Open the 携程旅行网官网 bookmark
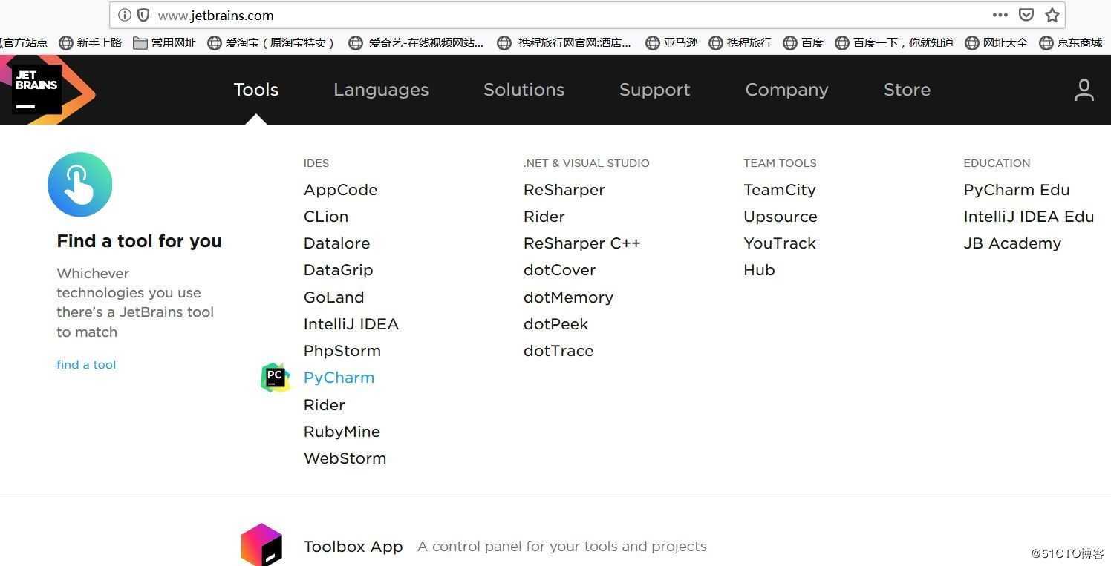The image size is (1111, 566). 564,43
